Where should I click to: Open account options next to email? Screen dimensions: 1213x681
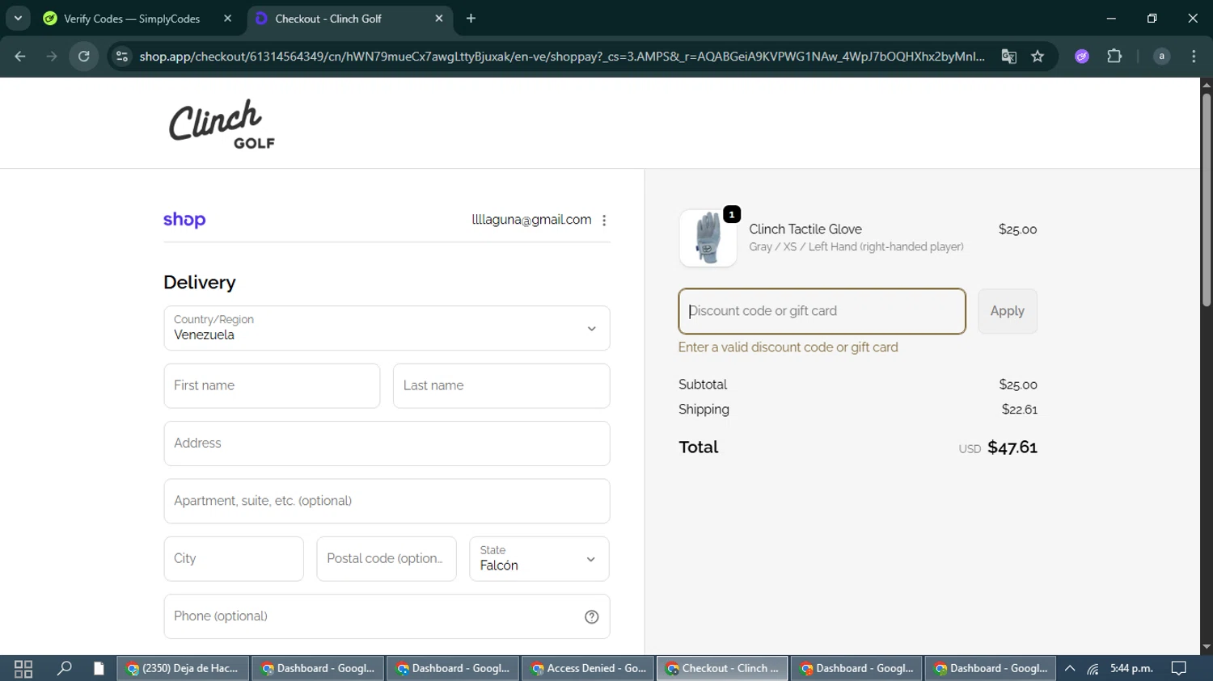(x=604, y=221)
